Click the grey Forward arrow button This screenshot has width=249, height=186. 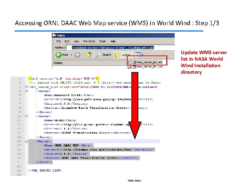[77, 55]
